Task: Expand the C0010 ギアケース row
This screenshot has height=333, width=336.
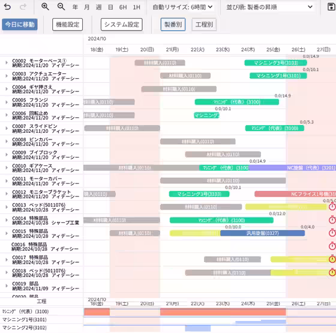Action: point(7,168)
